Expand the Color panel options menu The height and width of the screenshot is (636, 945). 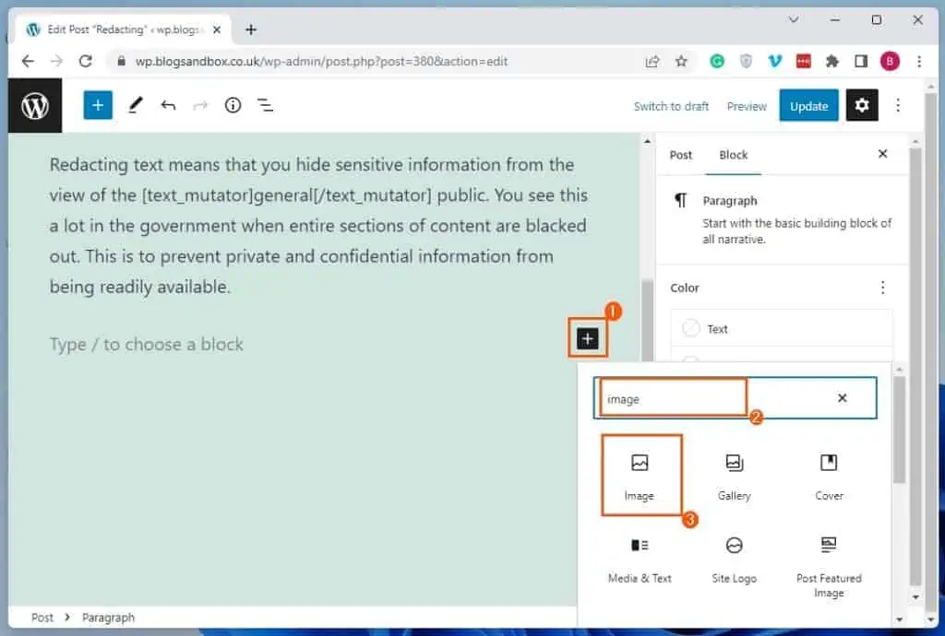pos(882,288)
